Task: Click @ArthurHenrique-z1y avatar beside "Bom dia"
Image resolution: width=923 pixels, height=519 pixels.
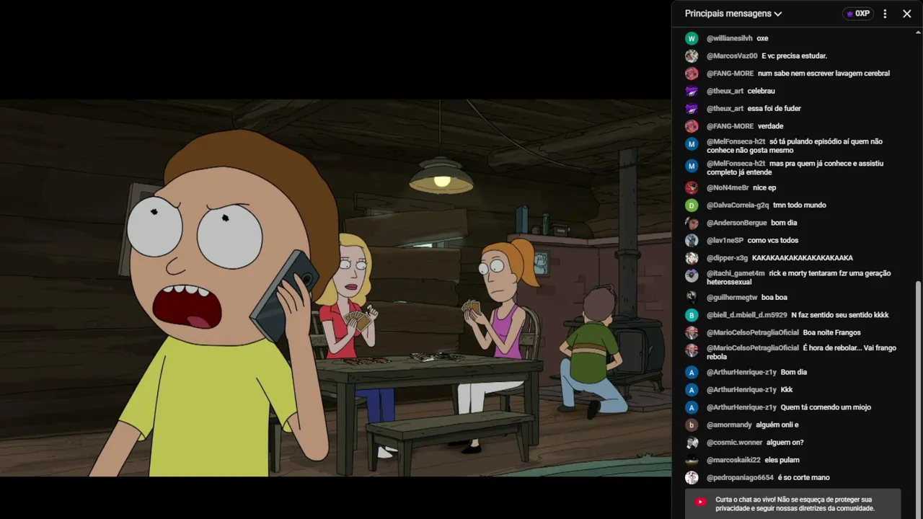Action: coord(692,372)
